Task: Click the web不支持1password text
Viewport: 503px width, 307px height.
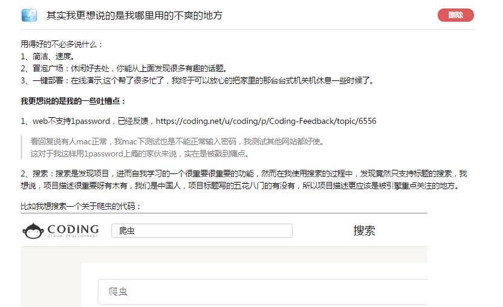Action: click(x=82, y=121)
